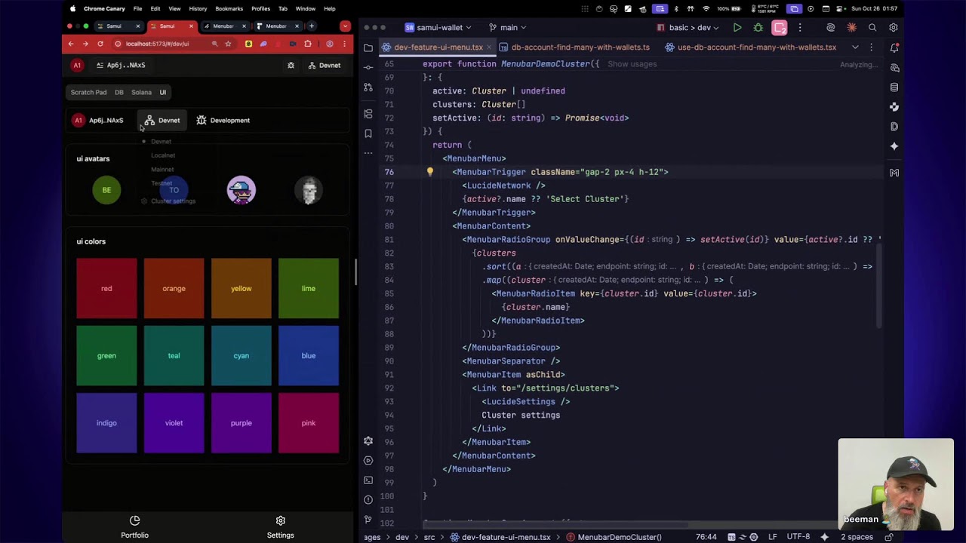This screenshot has width=966, height=543.
Task: Open the AI assistant spiral icon
Action: point(830,28)
